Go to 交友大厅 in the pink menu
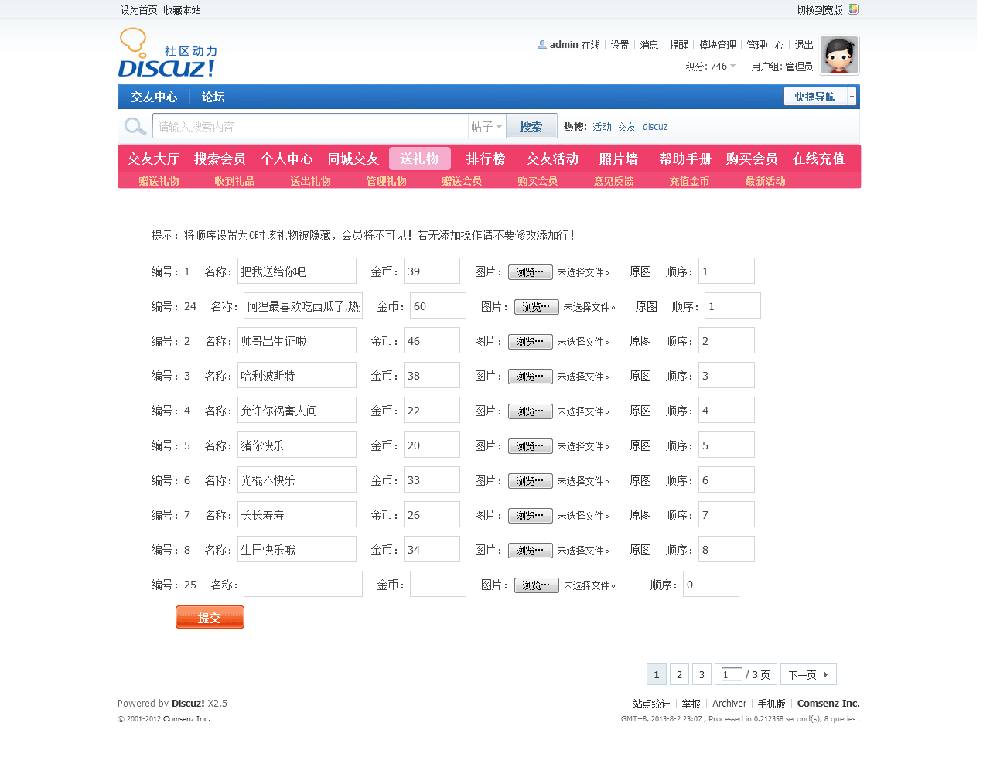Viewport: 990px width, 764px height. click(x=153, y=159)
